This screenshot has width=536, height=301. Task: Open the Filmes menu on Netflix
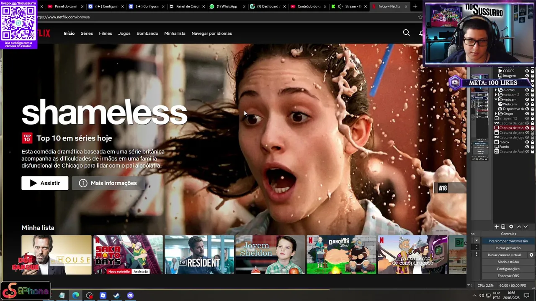[x=106, y=33]
